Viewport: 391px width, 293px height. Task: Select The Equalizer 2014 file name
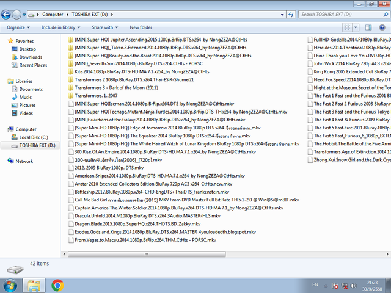163,136
